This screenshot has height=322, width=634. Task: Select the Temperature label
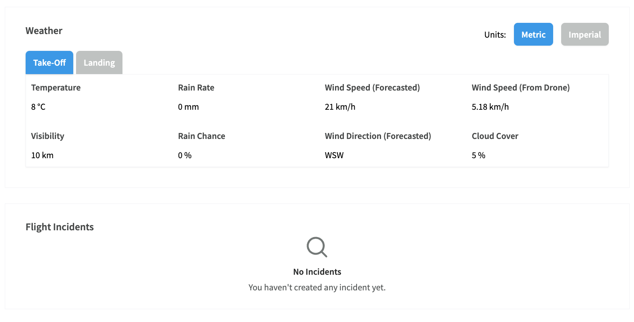point(56,88)
